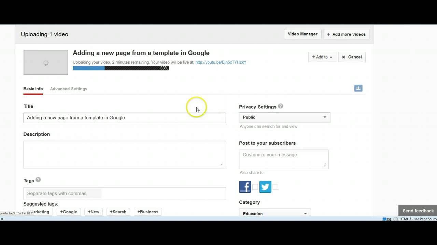Click the Privacy Settings help icon
Screen dimensions: 437x245
point(280,106)
